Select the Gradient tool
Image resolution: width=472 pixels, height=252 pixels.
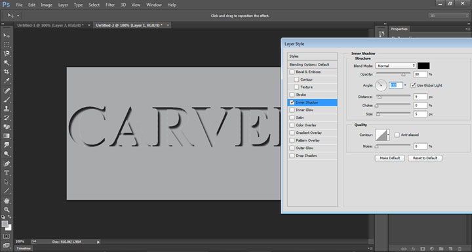coord(7,136)
